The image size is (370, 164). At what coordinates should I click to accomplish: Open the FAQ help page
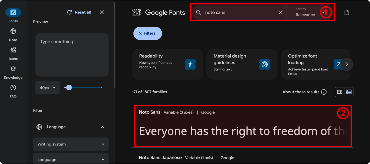pyautogui.click(x=13, y=88)
